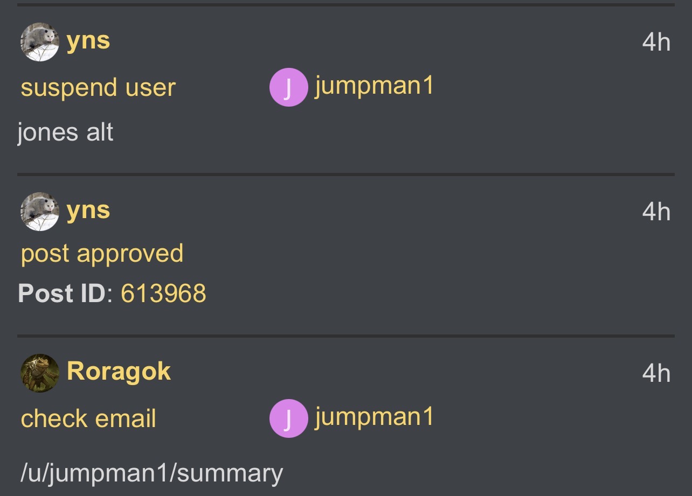Image resolution: width=692 pixels, height=496 pixels.
Task: Select the 'check email' action label
Action: (88, 419)
